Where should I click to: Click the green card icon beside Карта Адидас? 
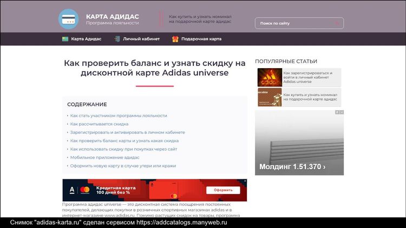[65, 39]
